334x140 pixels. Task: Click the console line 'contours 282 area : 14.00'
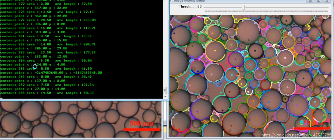pyautogui.click(x=48, y=44)
